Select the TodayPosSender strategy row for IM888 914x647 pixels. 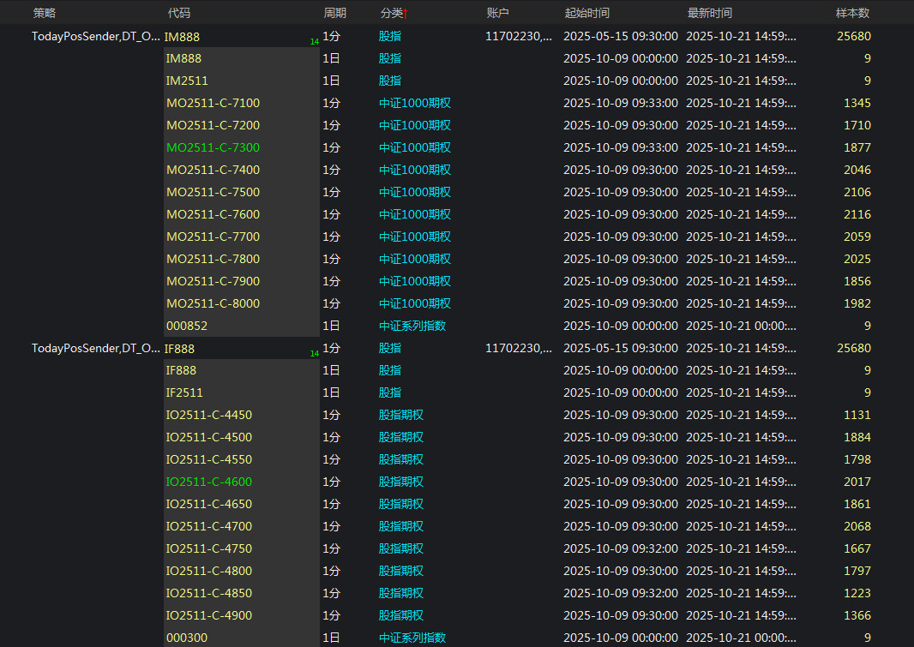(x=95, y=36)
